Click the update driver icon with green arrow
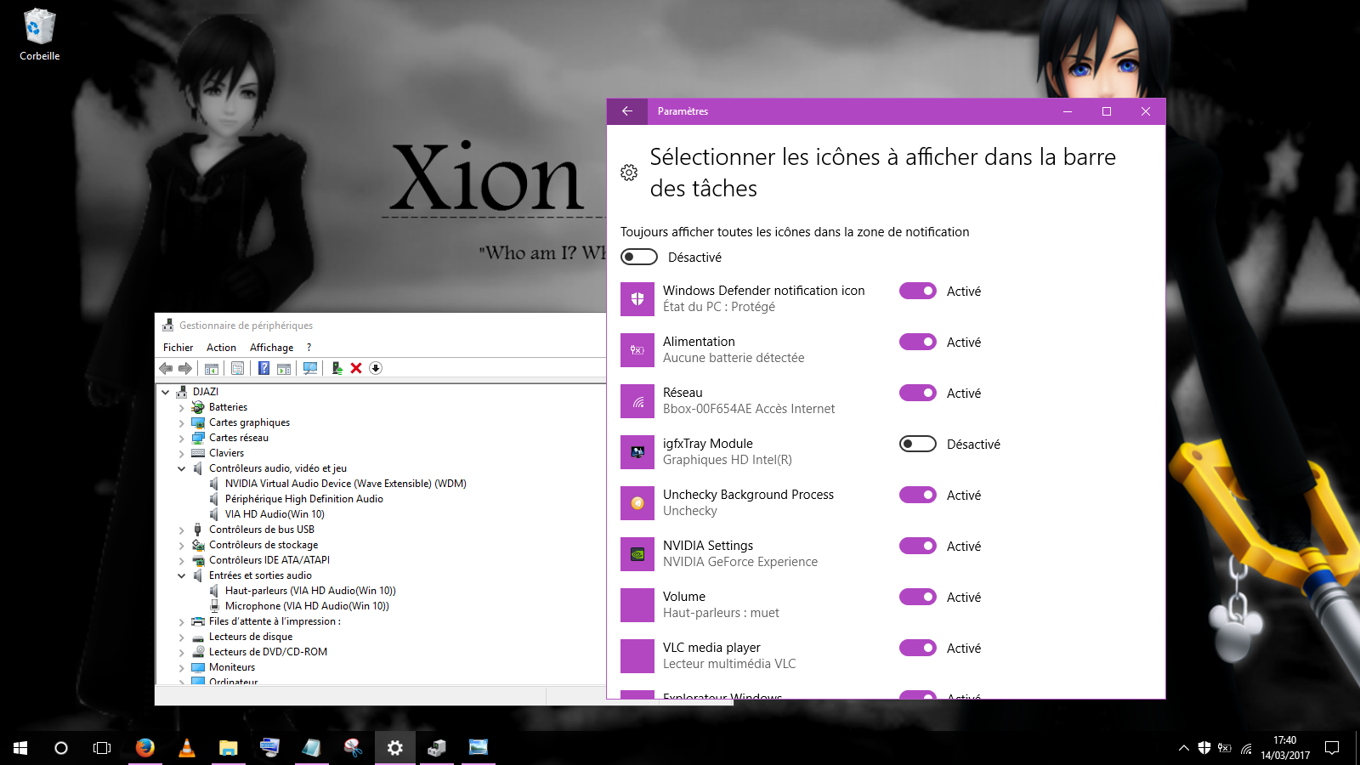The width and height of the screenshot is (1360, 765). (337, 368)
